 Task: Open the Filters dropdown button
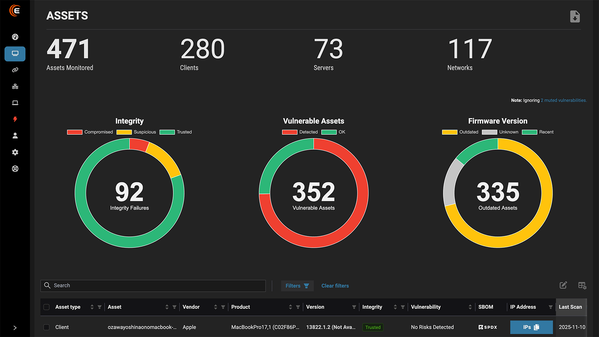(297, 286)
